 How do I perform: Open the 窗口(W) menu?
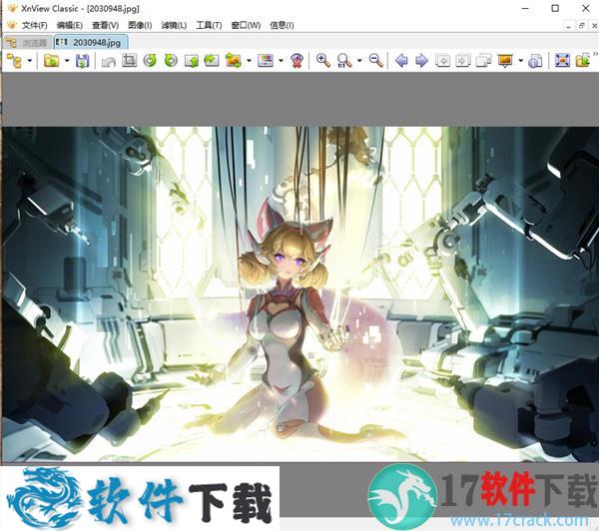click(x=246, y=25)
